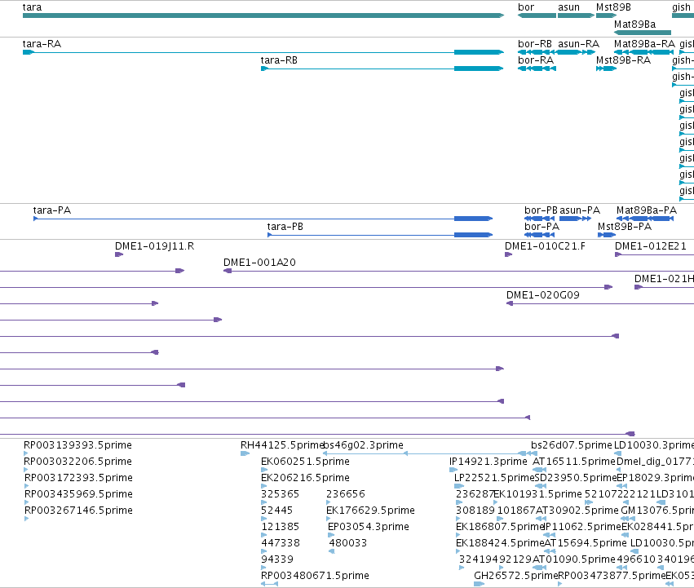
Task: Click the 447338 EST label
Action: (281, 543)
